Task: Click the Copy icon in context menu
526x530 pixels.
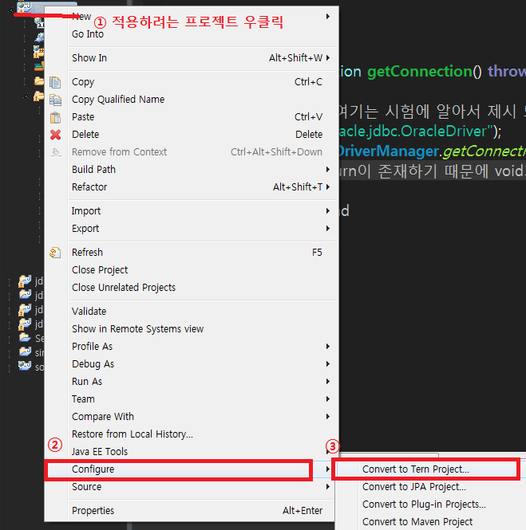Action: [x=55, y=82]
